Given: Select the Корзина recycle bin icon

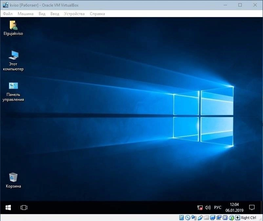Looking at the screenshot, I should [13, 180].
